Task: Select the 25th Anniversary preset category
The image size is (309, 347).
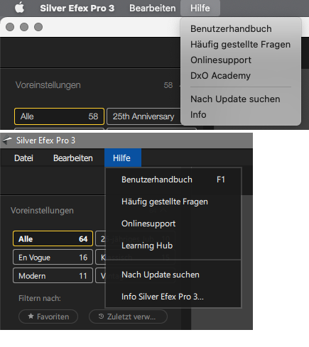Action: (143, 116)
